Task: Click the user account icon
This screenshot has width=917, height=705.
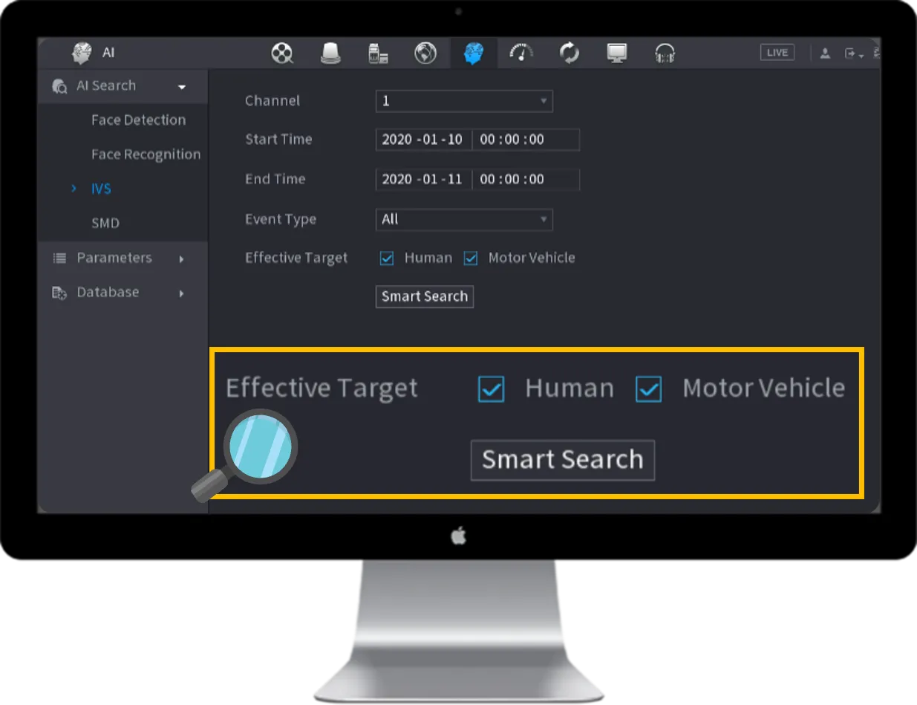Action: click(825, 53)
